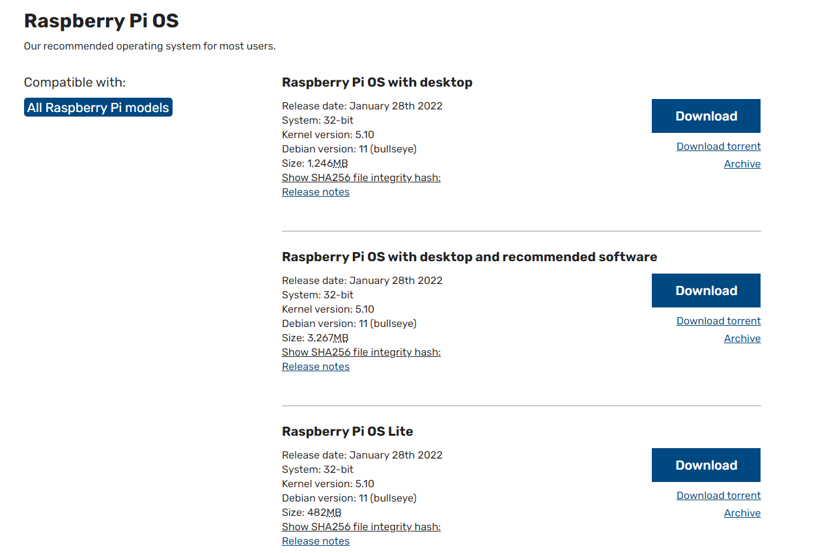Image resolution: width=840 pixels, height=553 pixels.
Task: Click the Raspberry Pi OS page heading
Action: pos(102,21)
